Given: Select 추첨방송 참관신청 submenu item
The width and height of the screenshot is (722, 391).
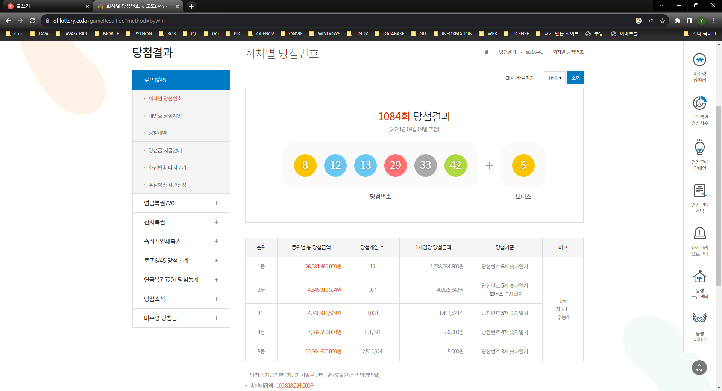Looking at the screenshot, I should [167, 185].
